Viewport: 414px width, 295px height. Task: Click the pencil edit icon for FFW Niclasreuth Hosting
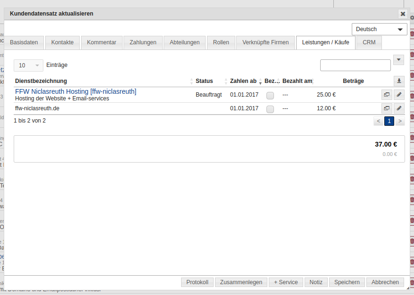coord(399,95)
